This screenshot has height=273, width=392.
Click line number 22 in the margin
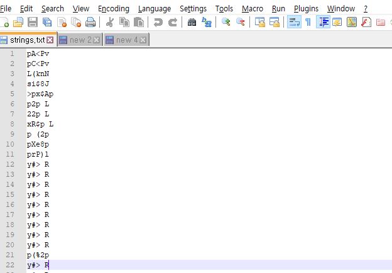10,265
